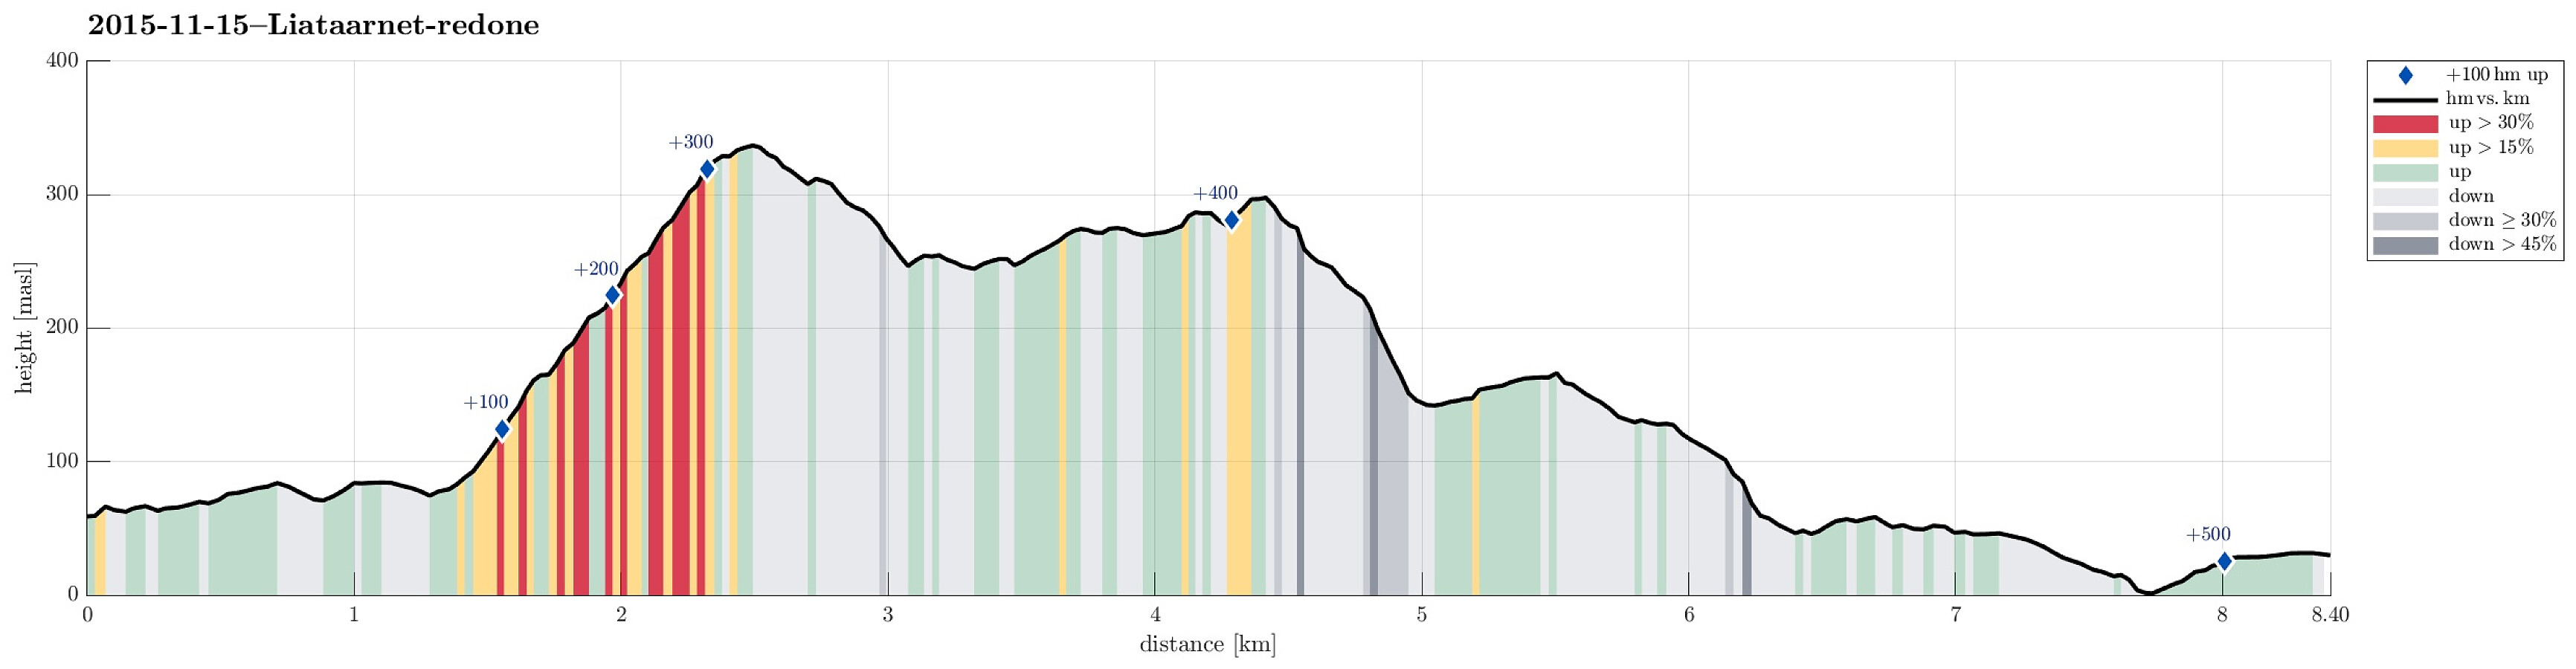Click the '+300' annotation text
This screenshot has width=2576, height=669.
(691, 143)
